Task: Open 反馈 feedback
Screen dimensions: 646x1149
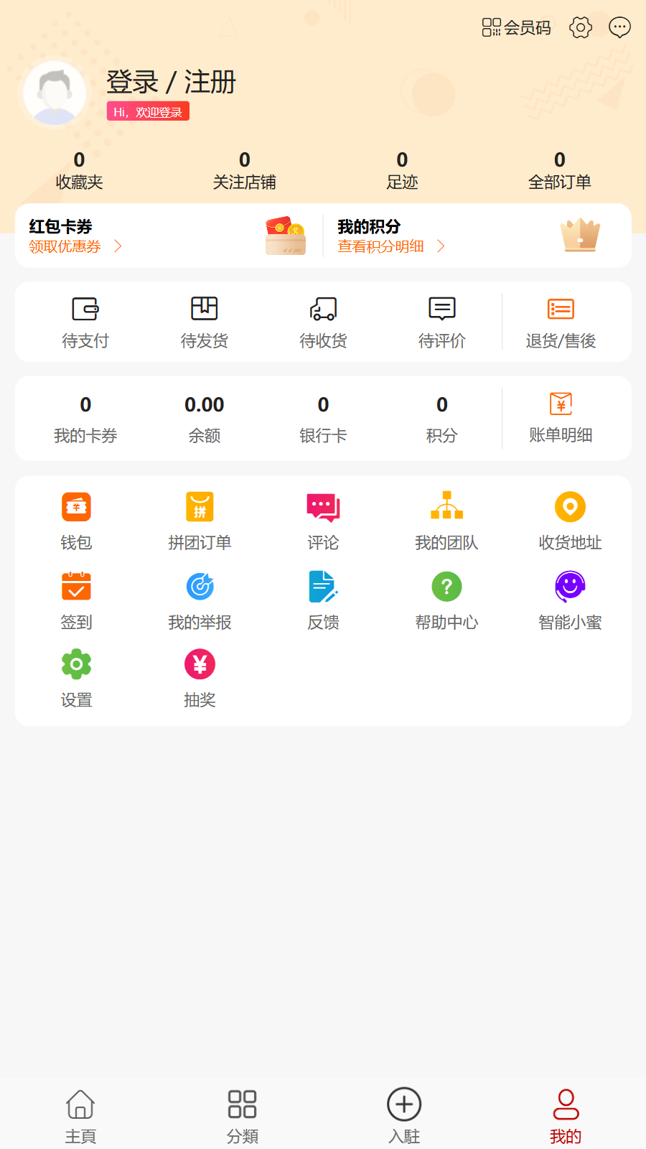Action: pos(323,601)
